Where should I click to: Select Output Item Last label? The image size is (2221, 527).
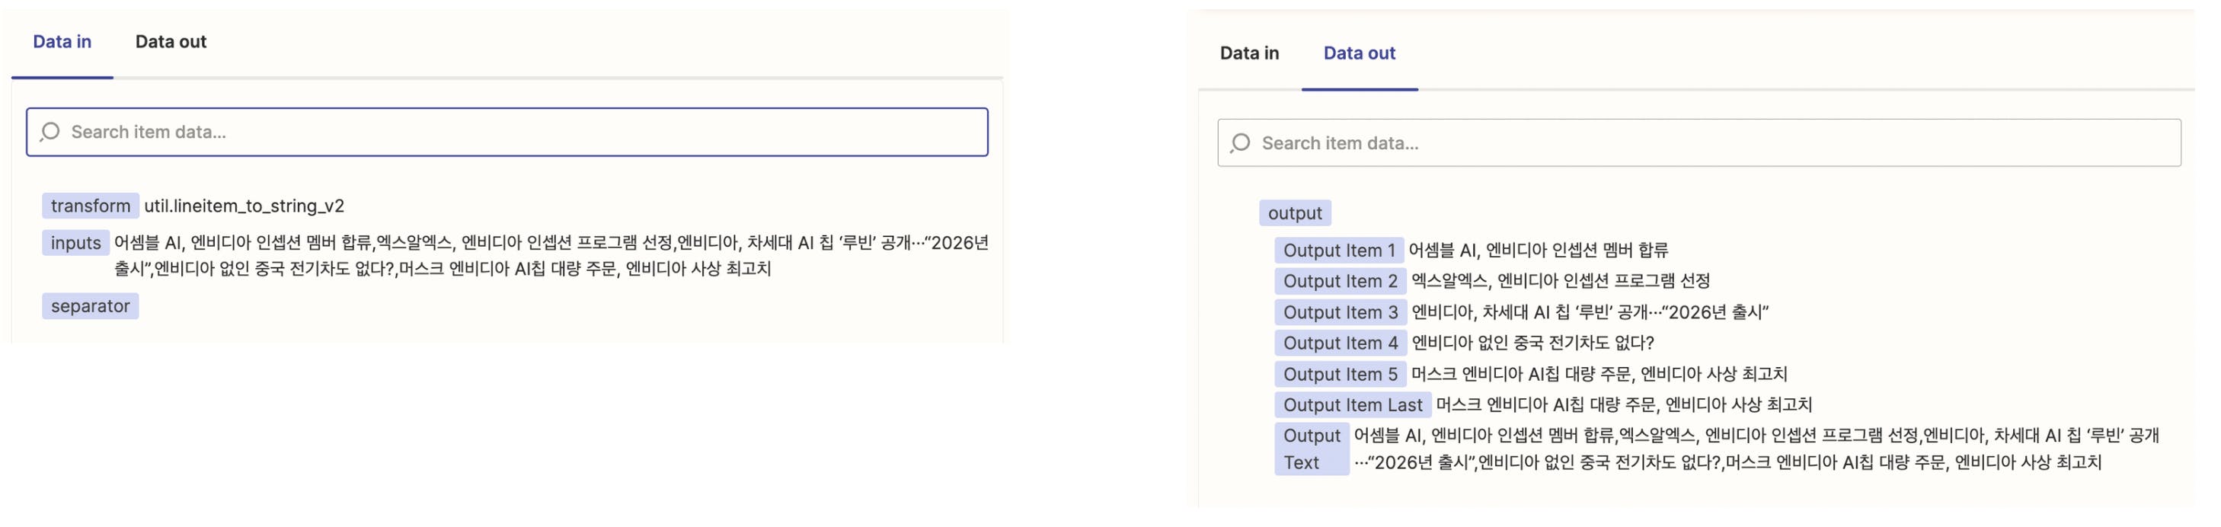(1353, 404)
